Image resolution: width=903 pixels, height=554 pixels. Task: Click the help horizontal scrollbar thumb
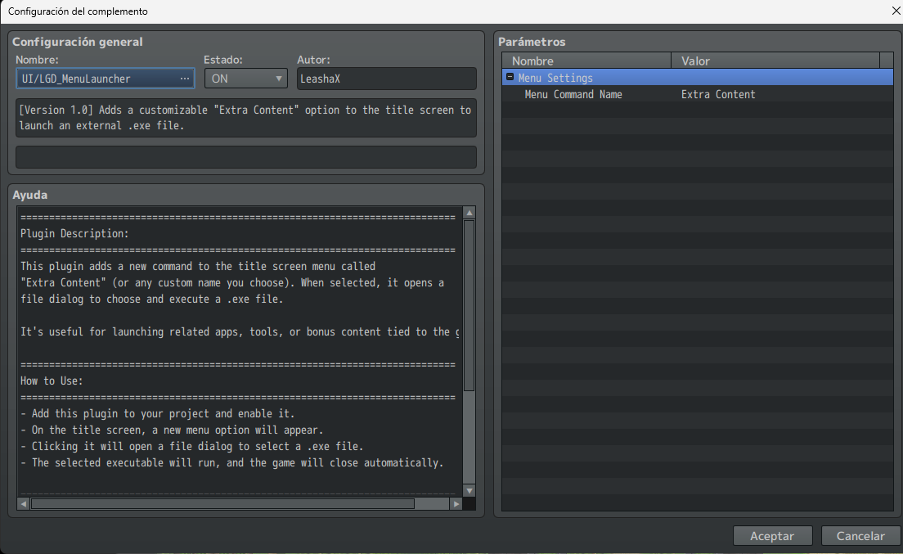(222, 504)
